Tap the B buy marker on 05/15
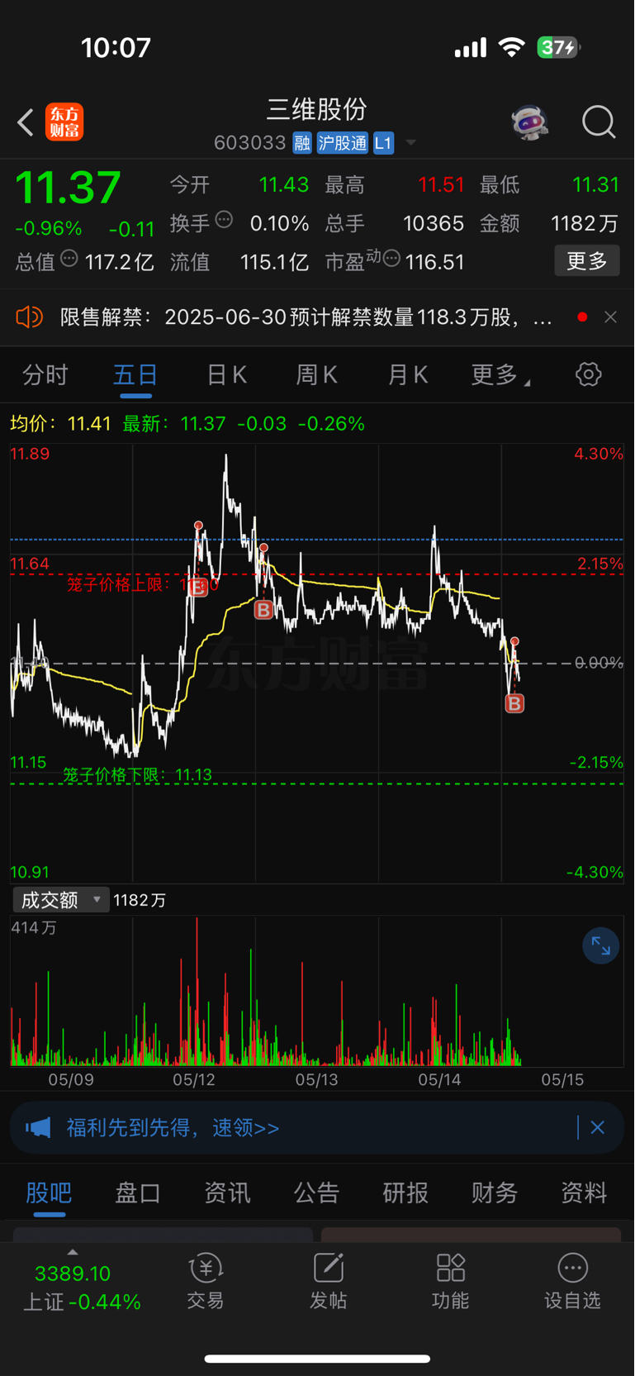 (x=514, y=703)
